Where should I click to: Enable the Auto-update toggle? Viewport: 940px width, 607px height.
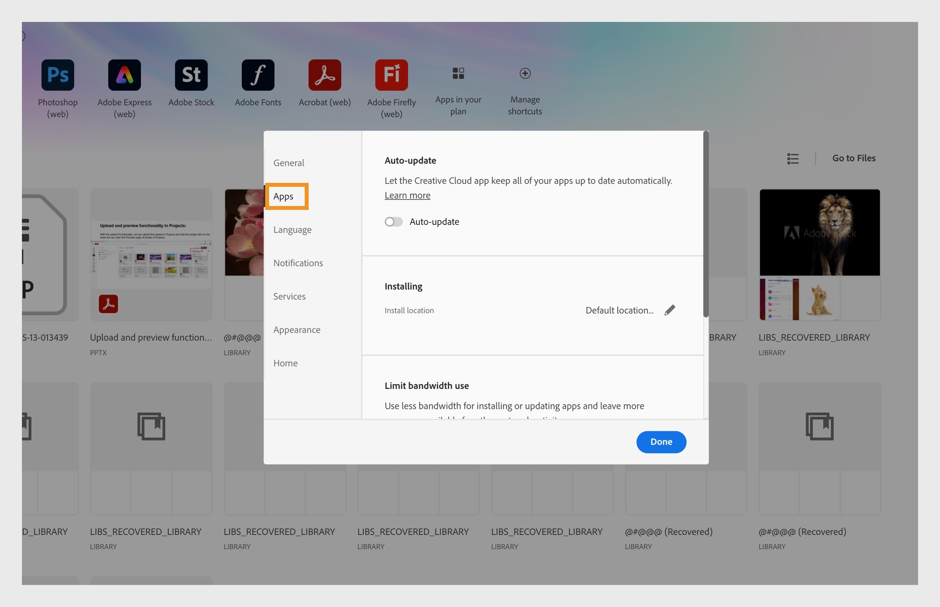393,222
